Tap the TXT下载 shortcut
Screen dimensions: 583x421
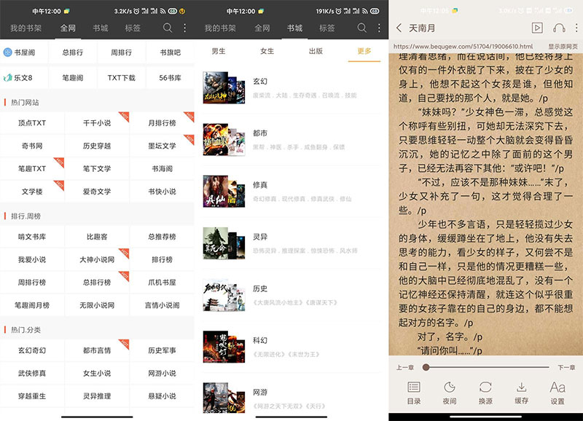click(121, 78)
